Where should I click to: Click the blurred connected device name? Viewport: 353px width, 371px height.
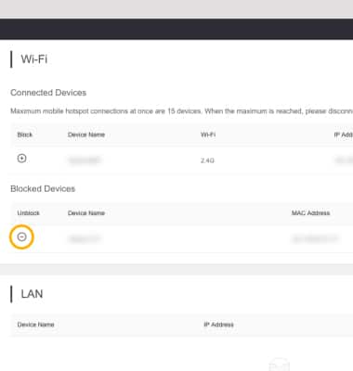pyautogui.click(x=85, y=160)
